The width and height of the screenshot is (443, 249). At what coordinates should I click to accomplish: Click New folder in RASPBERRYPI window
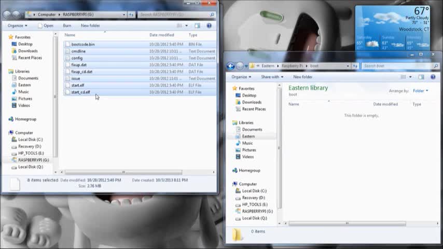pyautogui.click(x=90, y=25)
